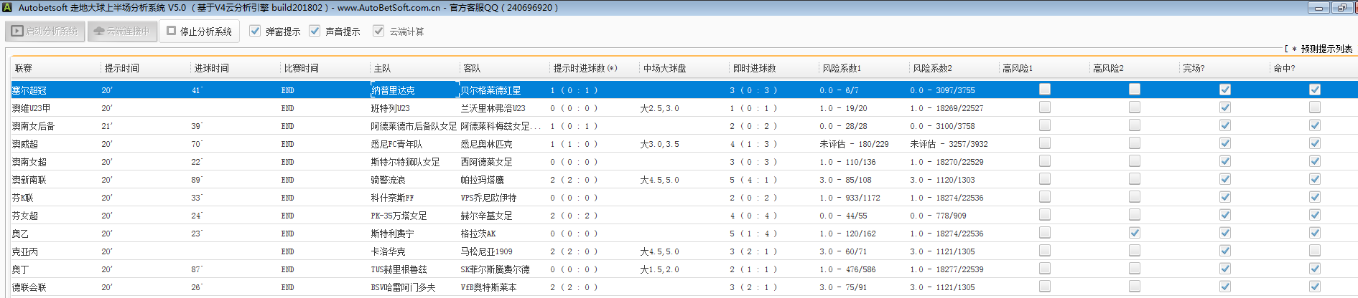Toggle the 弹窗提示 checkbox
1358x298 pixels.
point(255,31)
